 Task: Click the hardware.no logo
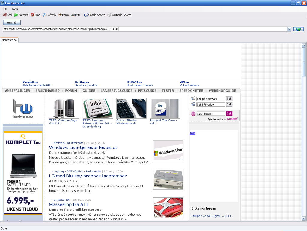click(x=23, y=109)
